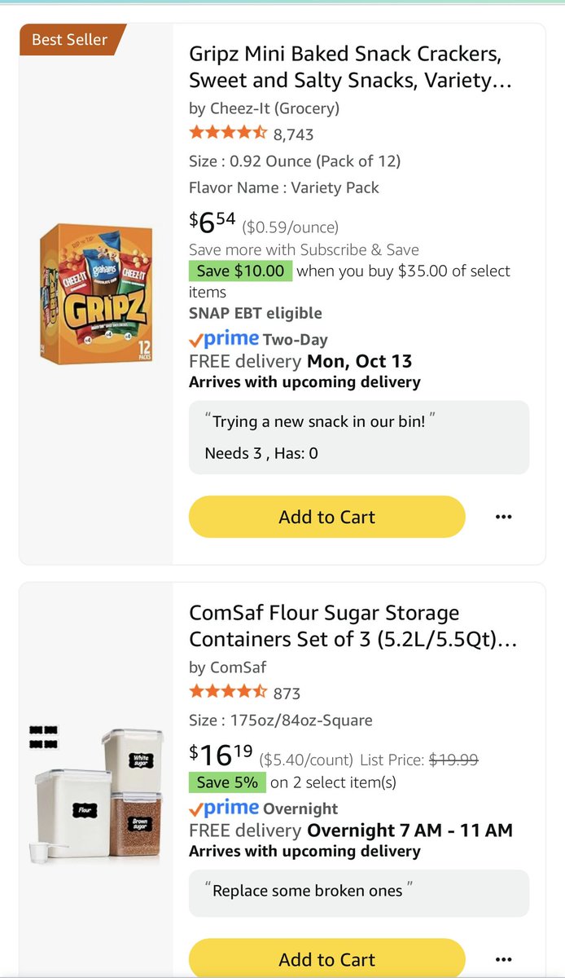Screen dimensions: 565x978
Task: Click the Gripz star rating
Action: pyautogui.click(x=228, y=133)
